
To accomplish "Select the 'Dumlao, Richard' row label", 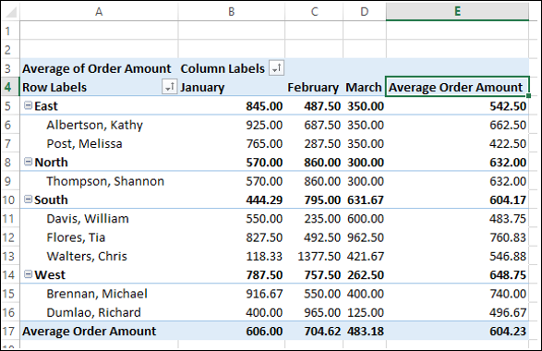I will 99,312.
